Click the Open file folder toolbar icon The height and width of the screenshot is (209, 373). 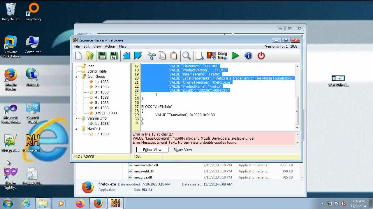click(x=90, y=55)
